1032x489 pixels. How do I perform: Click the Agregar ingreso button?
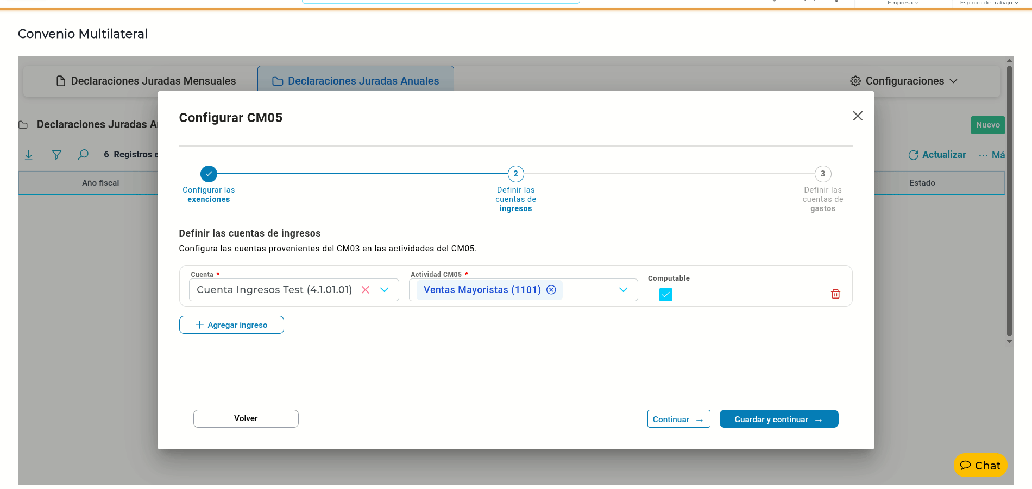coord(231,325)
